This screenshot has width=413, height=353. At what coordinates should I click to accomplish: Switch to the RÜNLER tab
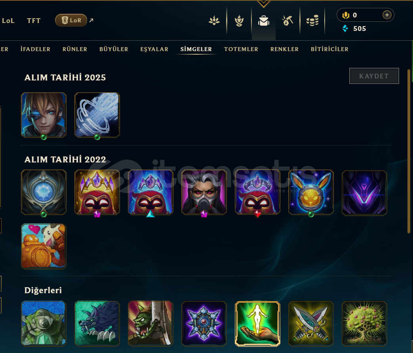(x=75, y=49)
